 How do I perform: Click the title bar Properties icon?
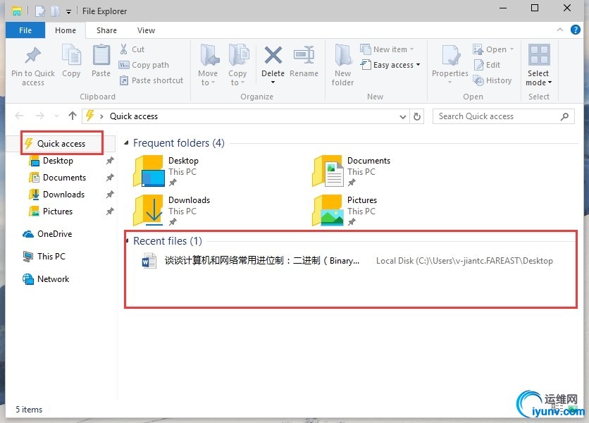point(40,11)
